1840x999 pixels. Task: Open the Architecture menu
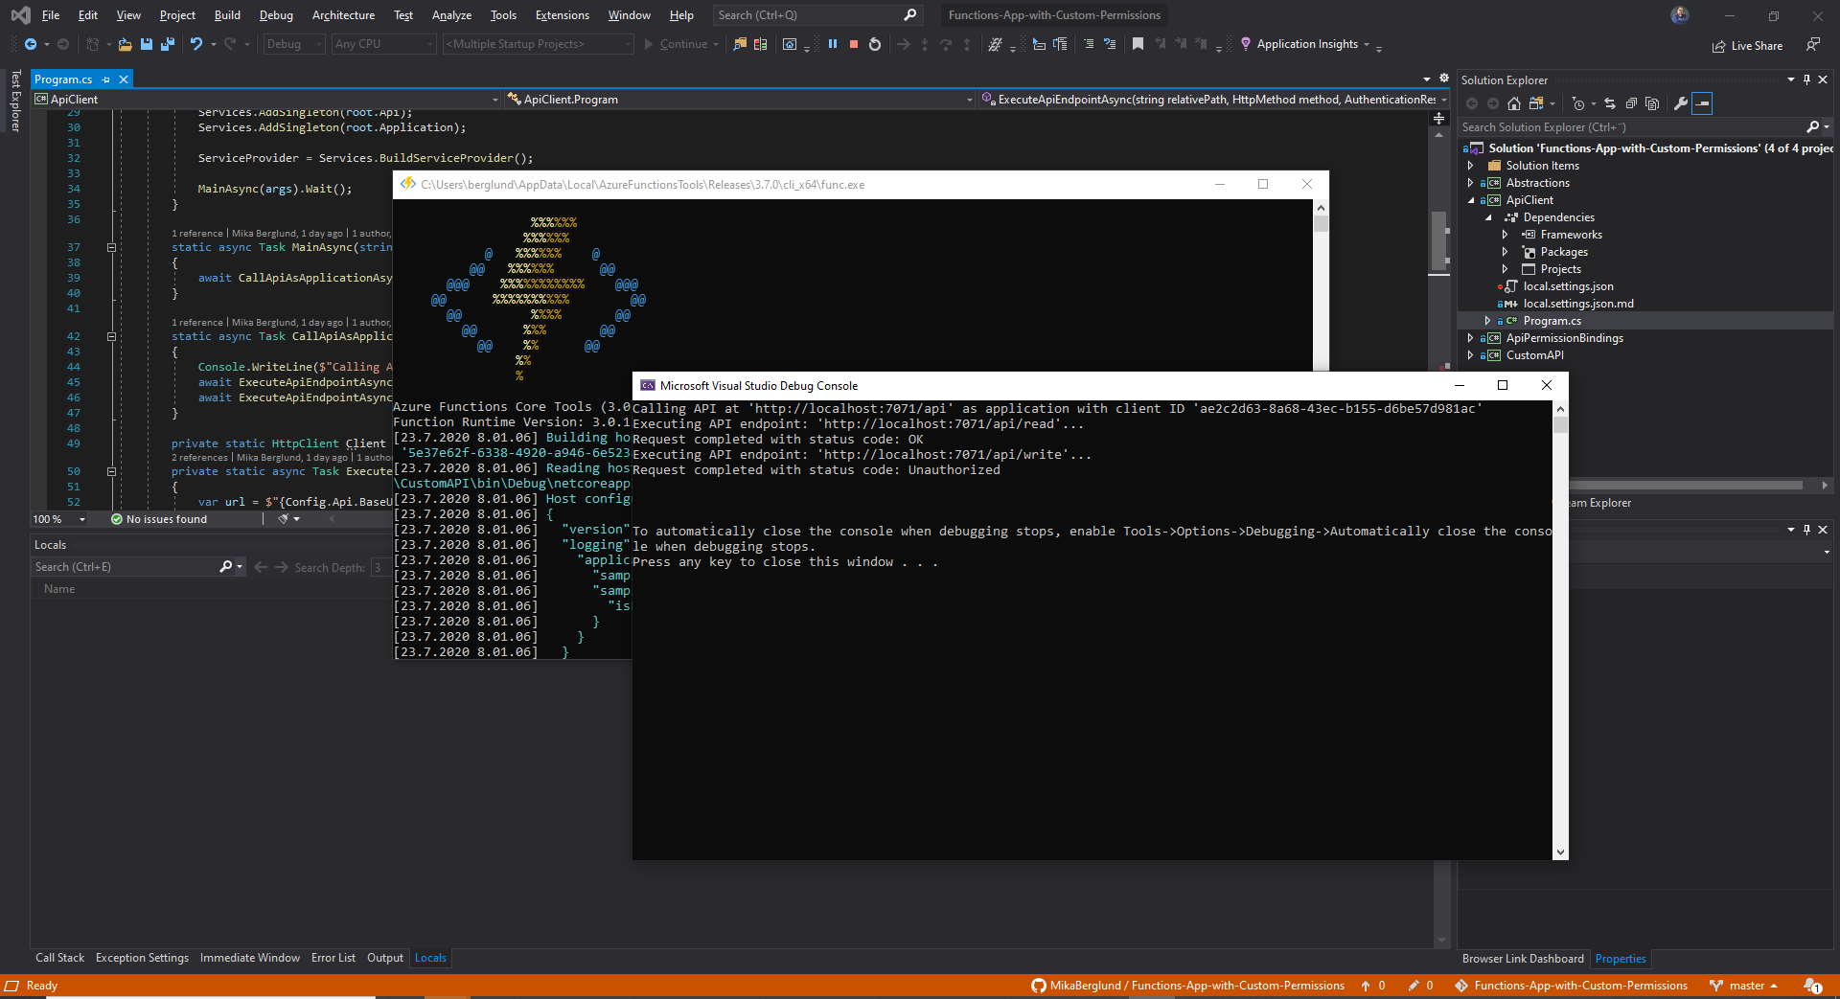[x=343, y=15]
